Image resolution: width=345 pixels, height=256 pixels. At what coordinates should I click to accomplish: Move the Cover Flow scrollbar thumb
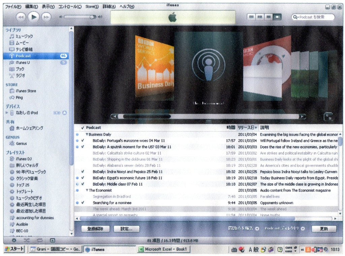click(147, 117)
